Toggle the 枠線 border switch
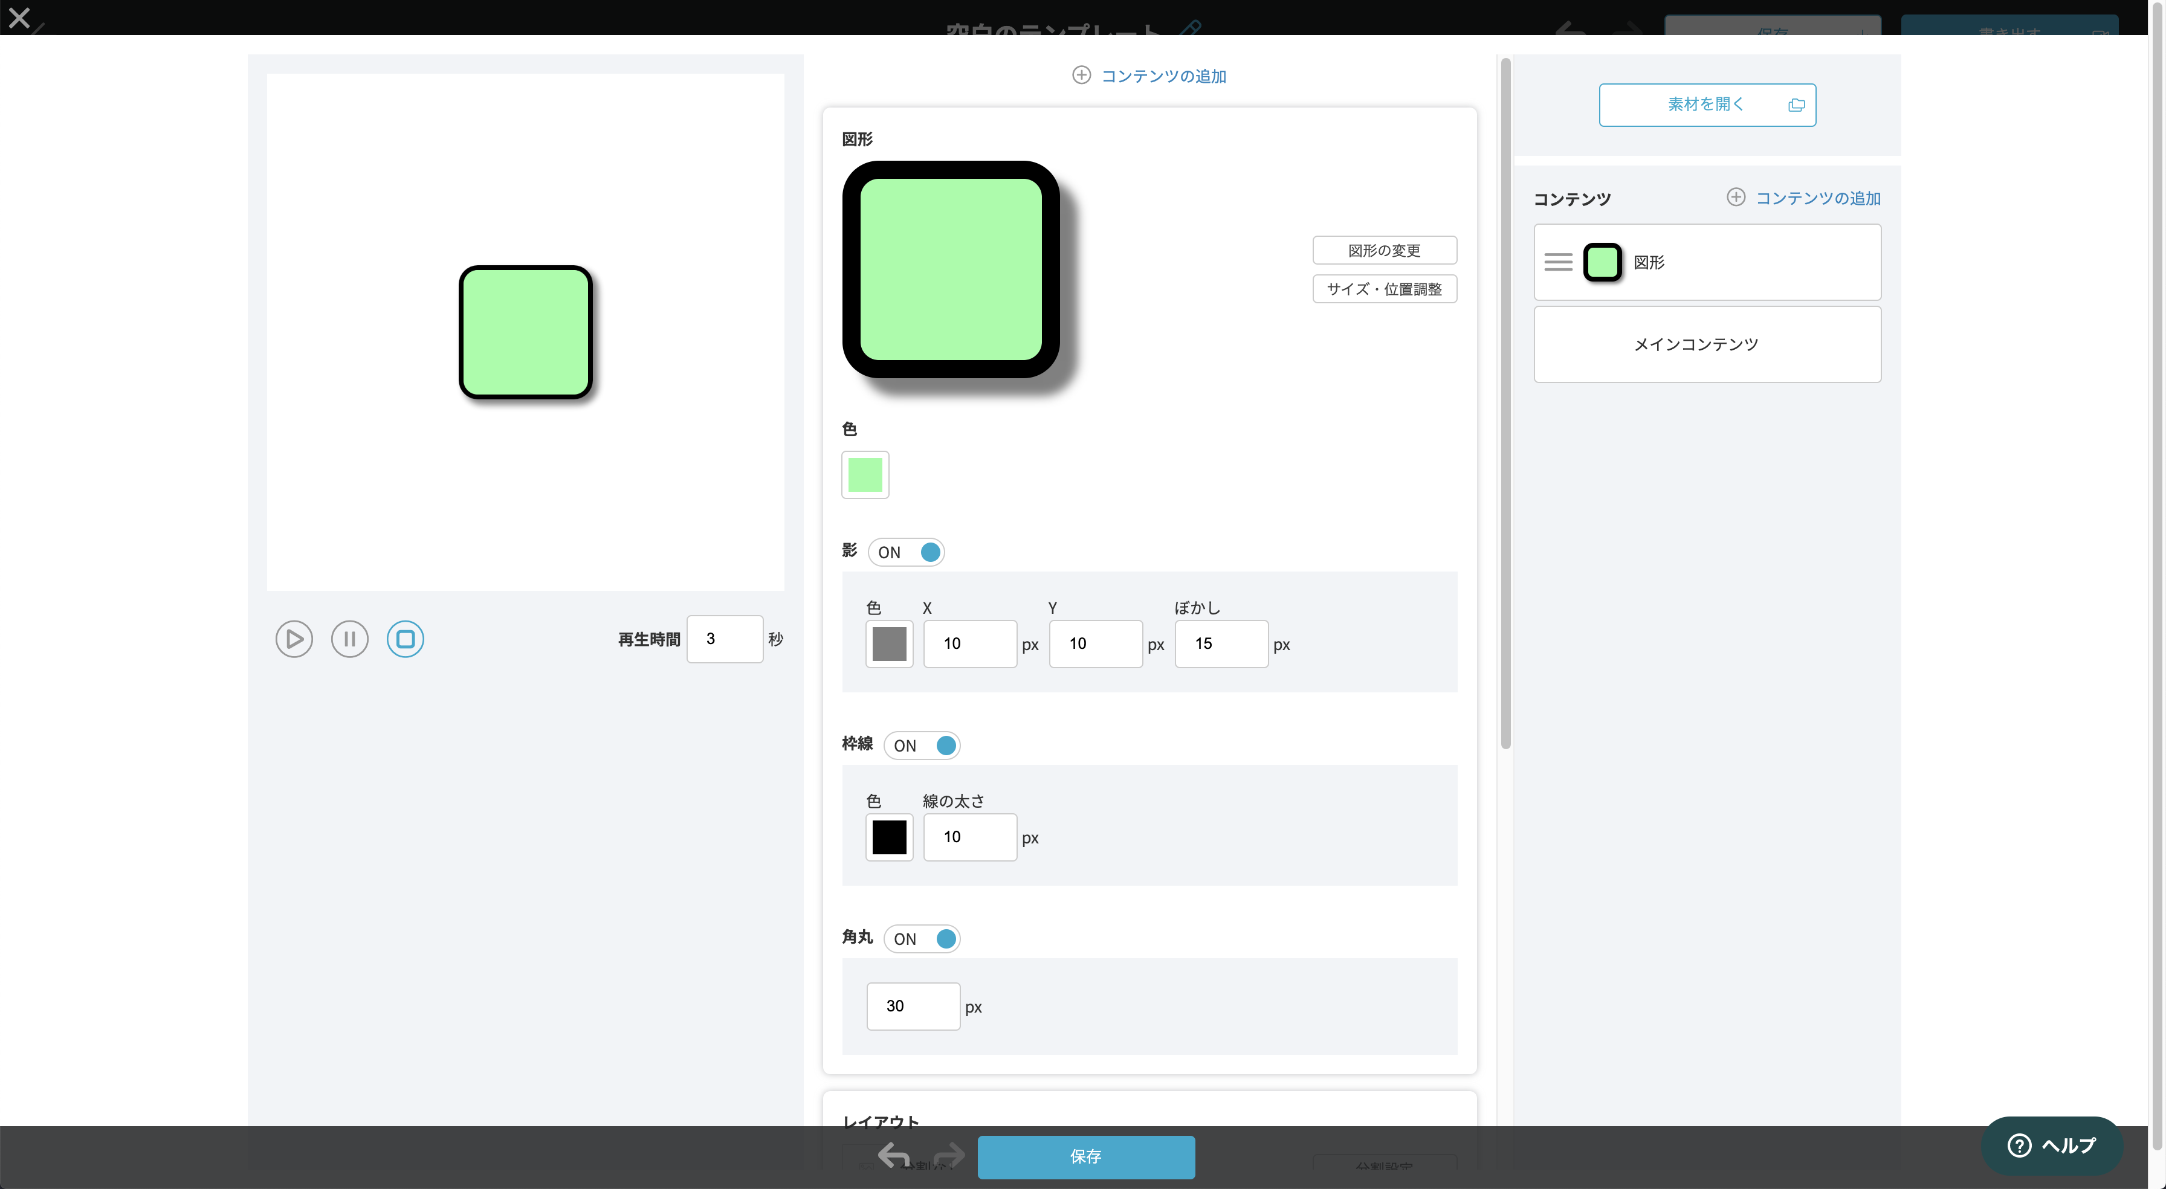The width and height of the screenshot is (2166, 1189). [x=922, y=746]
